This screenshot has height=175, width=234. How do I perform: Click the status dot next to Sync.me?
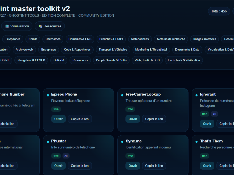tap(122, 141)
